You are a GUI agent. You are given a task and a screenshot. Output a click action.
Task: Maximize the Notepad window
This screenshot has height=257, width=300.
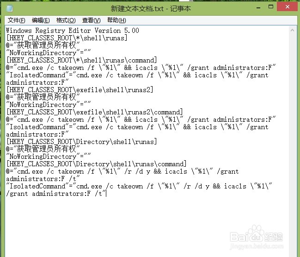pos(271,7)
